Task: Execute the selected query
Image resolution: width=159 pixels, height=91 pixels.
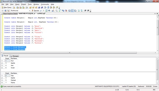Action: coord(35,11)
